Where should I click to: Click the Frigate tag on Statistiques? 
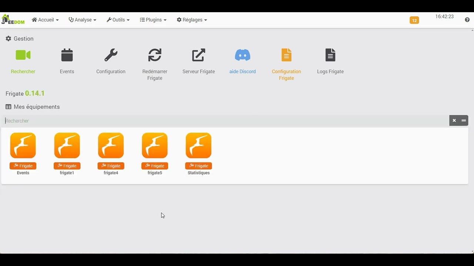[x=198, y=166]
